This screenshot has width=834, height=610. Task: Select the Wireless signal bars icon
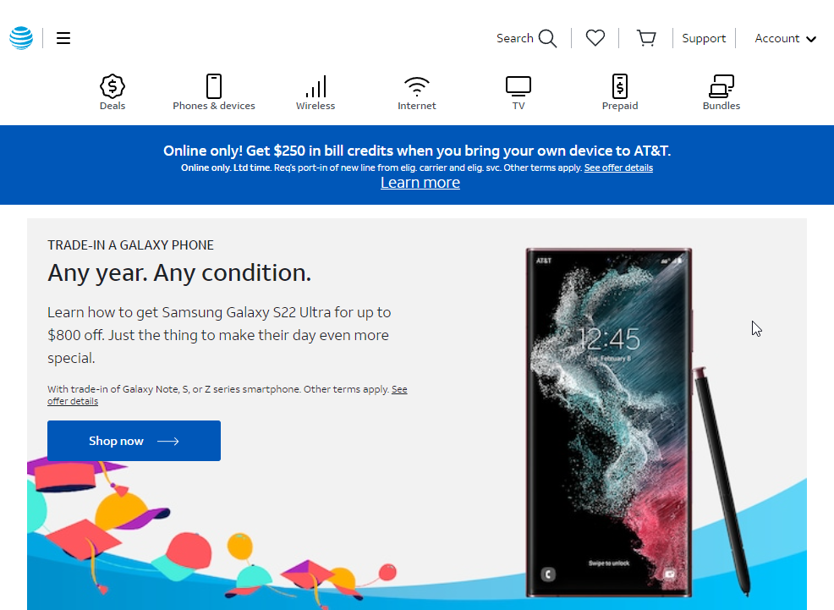(x=315, y=86)
